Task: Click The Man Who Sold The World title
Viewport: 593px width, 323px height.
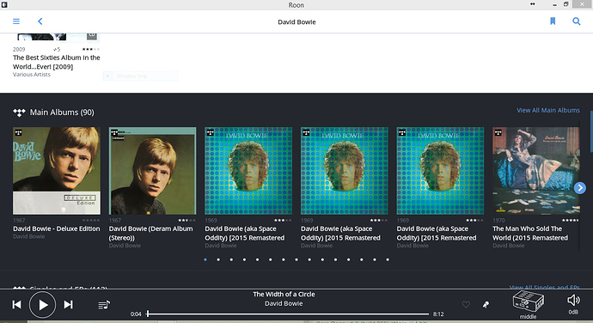Action: [x=530, y=233]
